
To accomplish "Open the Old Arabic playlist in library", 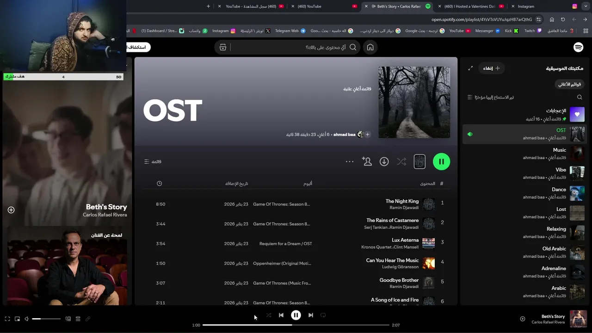I will 524,252.
